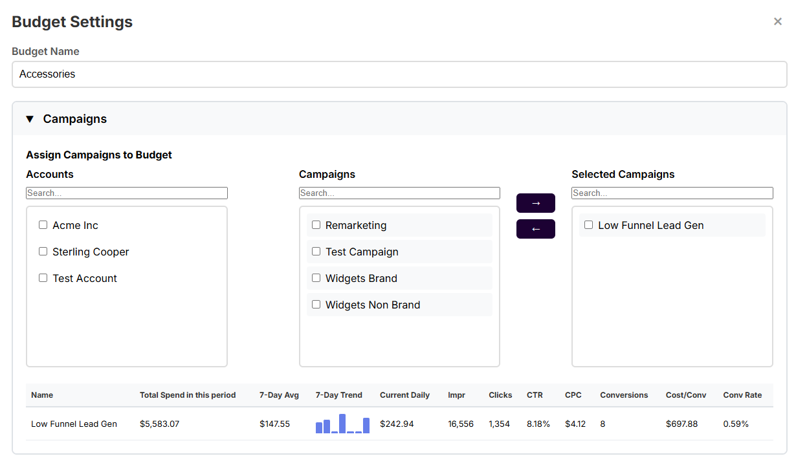Check the Remarketing campaign
The width and height of the screenshot is (807, 465).
tap(316, 224)
